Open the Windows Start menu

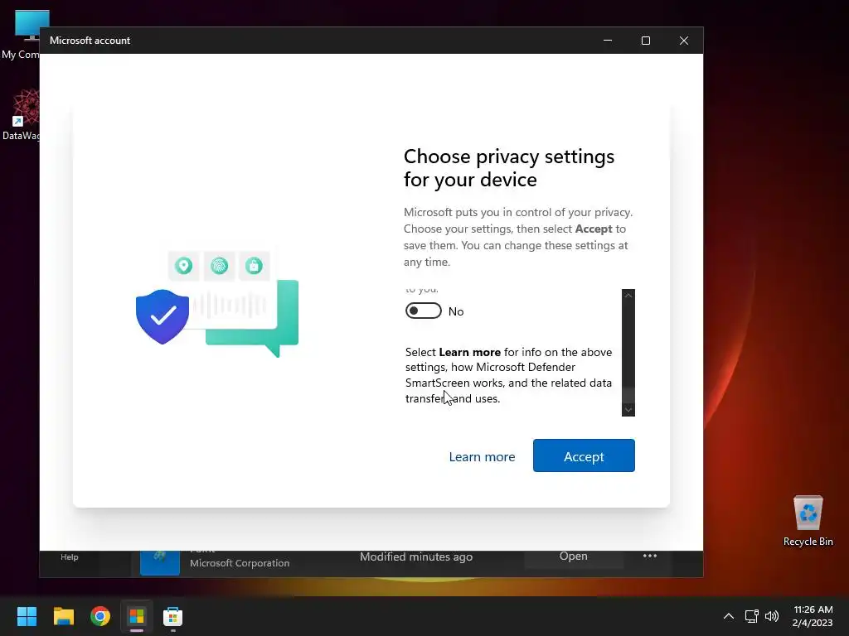click(x=27, y=616)
